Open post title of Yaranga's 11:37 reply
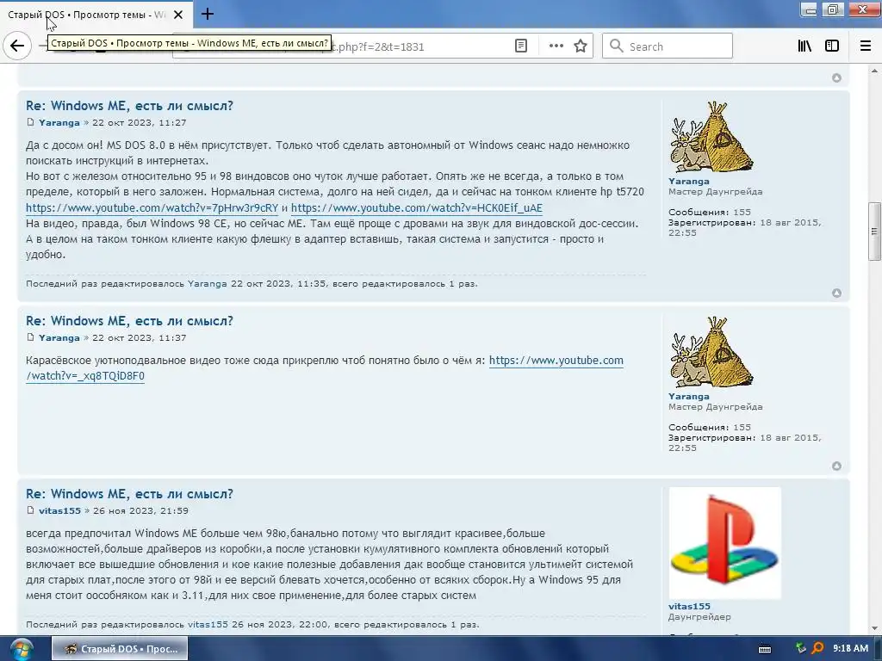This screenshot has height=661, width=882. coord(129,321)
